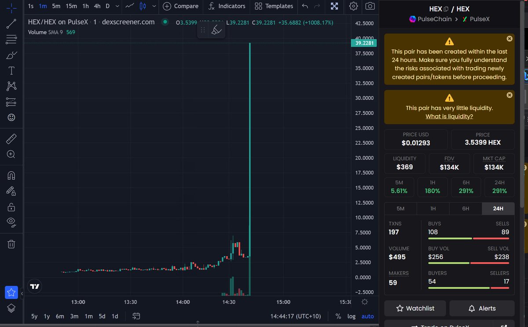The image size is (528, 327).
Task: Activate the zoom in tool
Action: [11, 154]
